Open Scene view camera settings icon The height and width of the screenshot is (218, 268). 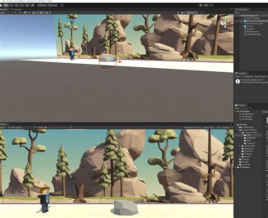[183, 12]
